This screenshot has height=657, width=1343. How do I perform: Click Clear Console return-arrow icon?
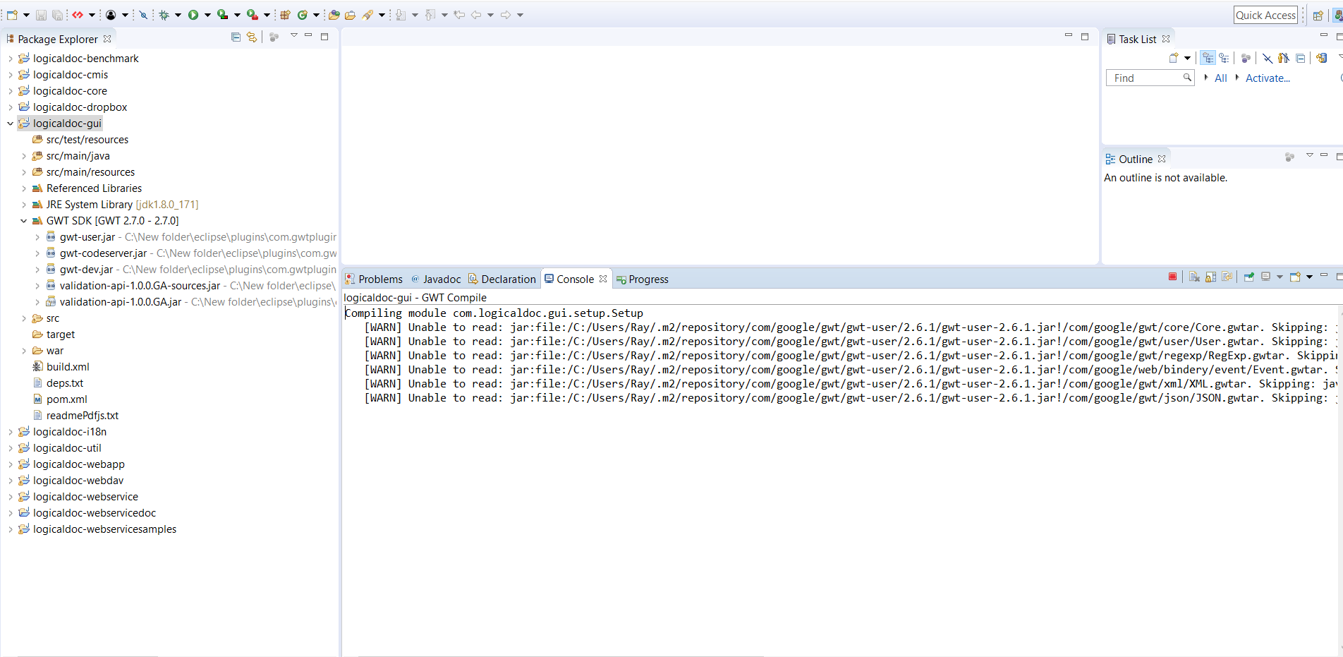point(1227,277)
